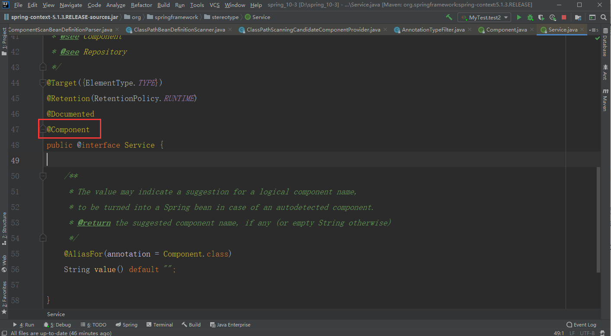Open the Edit menu

pyautogui.click(x=32, y=5)
